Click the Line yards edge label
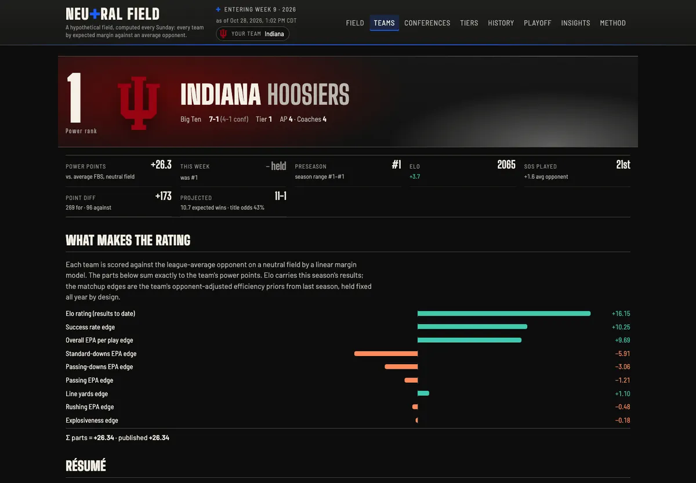Screen dimensions: 696x483 (87, 394)
